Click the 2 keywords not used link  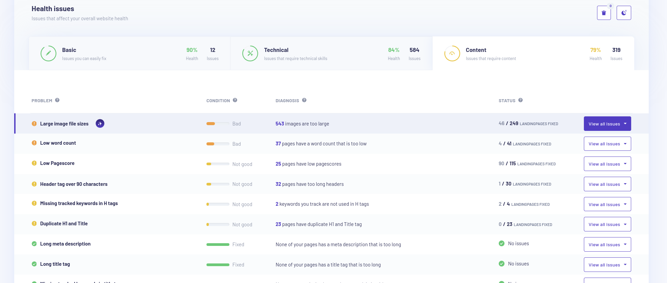pos(277,204)
